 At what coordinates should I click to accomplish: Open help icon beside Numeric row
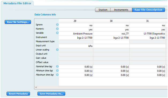(57, 29)
